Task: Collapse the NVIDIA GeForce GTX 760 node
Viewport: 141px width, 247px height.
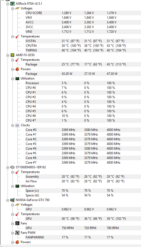Action: click(8, 200)
